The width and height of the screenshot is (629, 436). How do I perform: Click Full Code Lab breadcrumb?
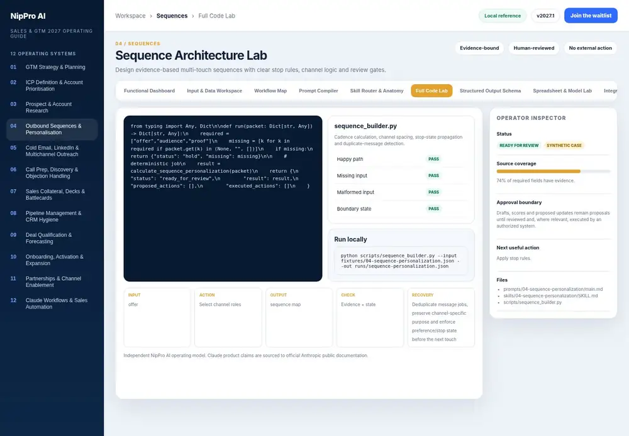[x=216, y=16]
